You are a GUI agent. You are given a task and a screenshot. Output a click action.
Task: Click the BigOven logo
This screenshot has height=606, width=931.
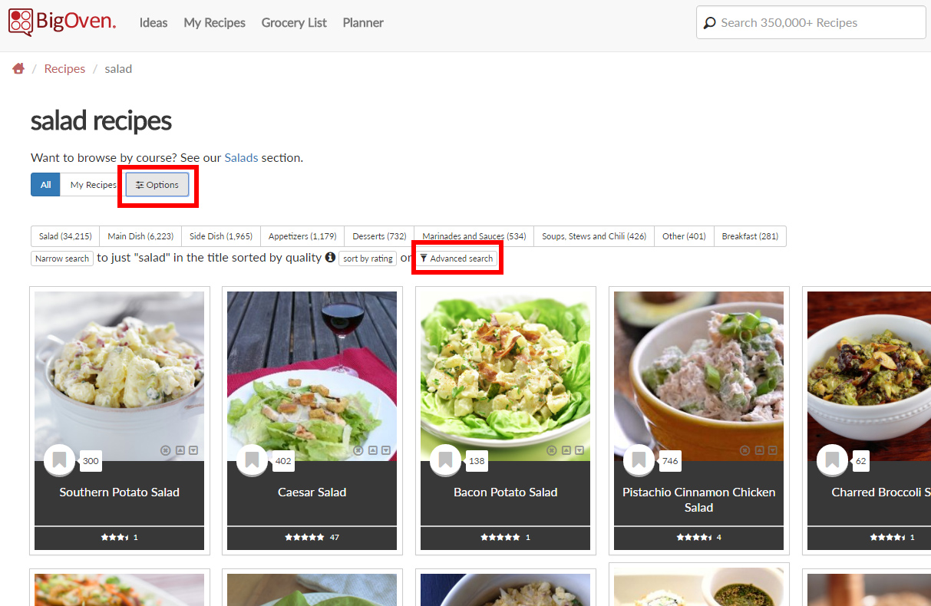tap(62, 22)
